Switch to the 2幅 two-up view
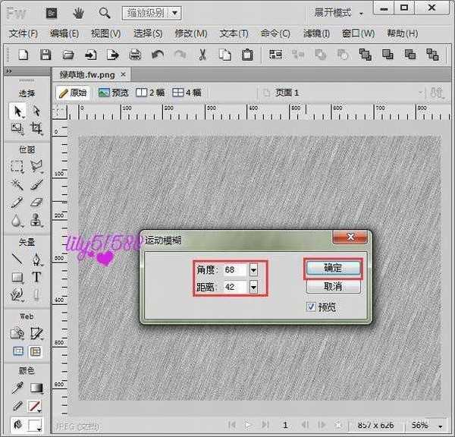This screenshot has width=455, height=437. 149,93
